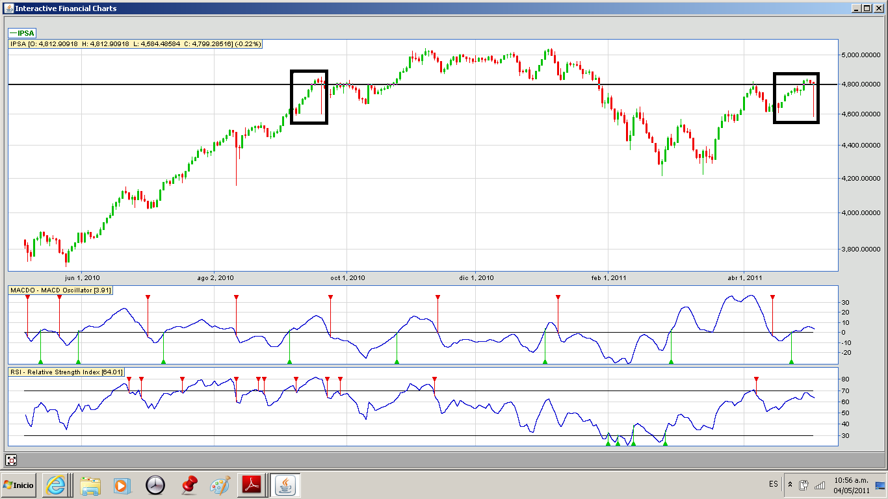The image size is (888, 499).
Task: Click the 'ago 2, 2010' date label
Action: pos(215,278)
